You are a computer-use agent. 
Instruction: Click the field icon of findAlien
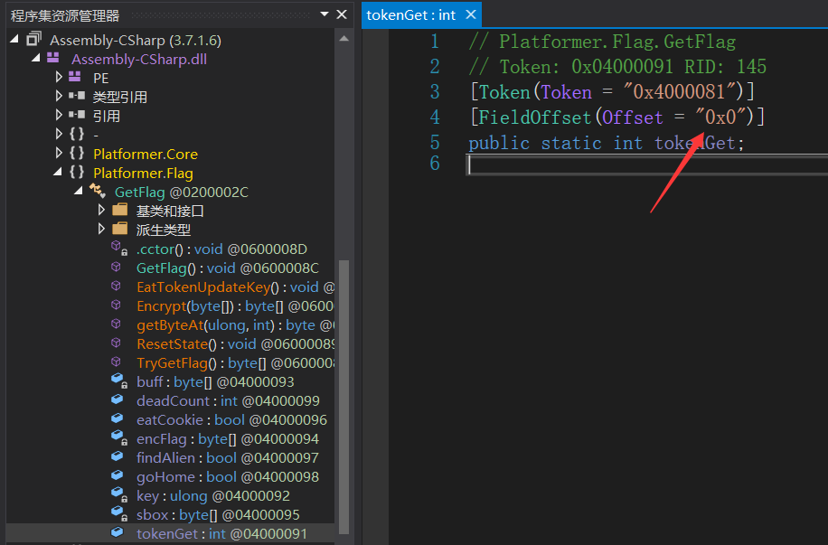pyautogui.click(x=118, y=456)
